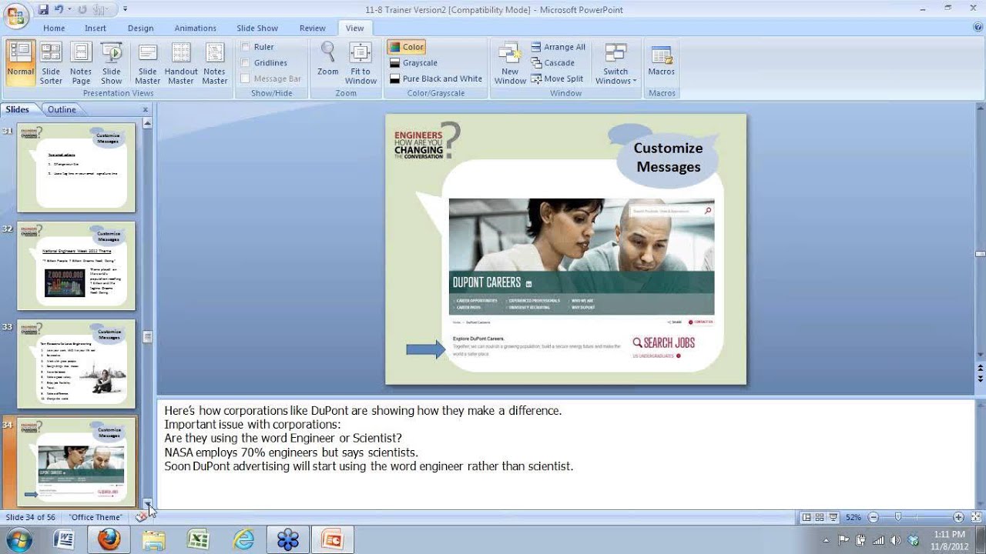
Task: Open spell check icon in status bar
Action: [x=140, y=517]
